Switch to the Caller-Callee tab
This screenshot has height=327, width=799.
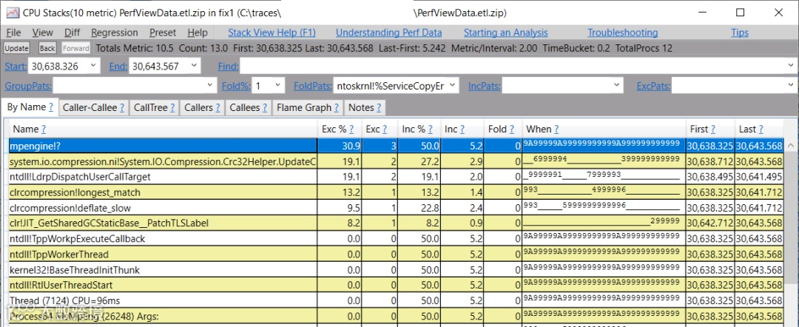93,107
